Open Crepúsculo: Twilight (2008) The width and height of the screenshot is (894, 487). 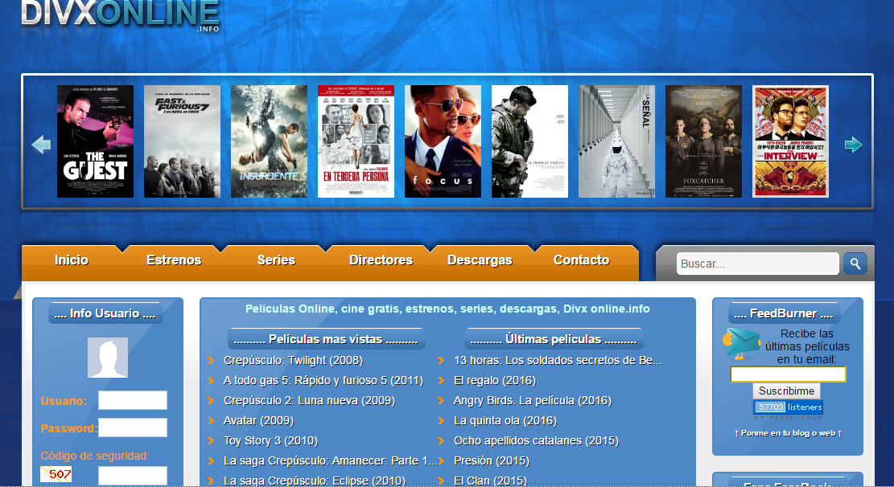(293, 361)
